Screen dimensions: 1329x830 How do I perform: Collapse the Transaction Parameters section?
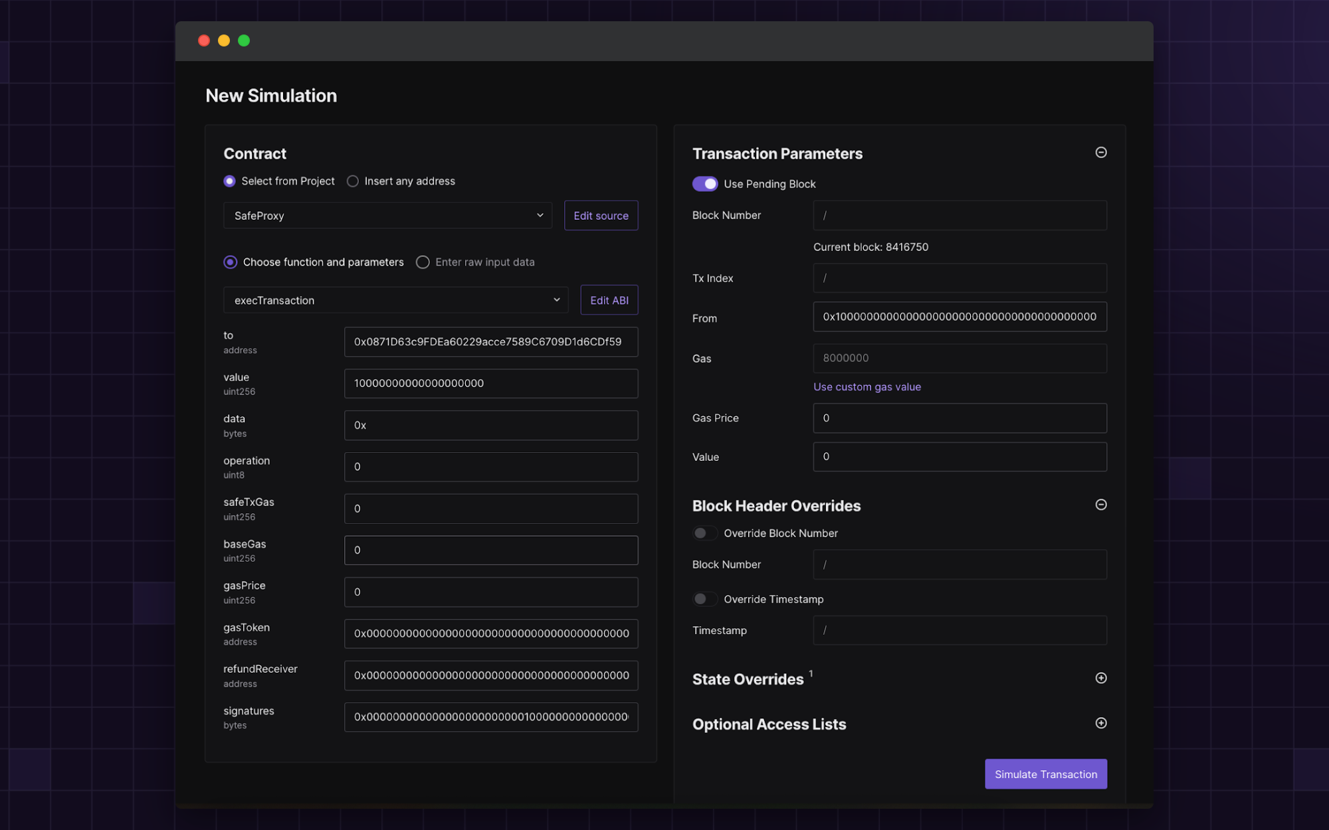pyautogui.click(x=1100, y=153)
